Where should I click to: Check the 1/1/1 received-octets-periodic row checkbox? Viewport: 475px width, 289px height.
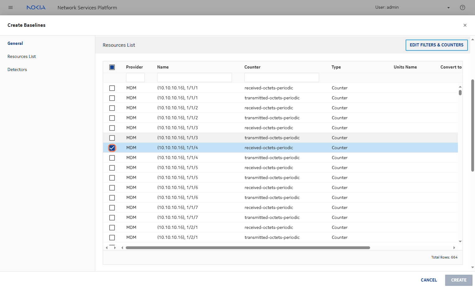pyautogui.click(x=112, y=88)
